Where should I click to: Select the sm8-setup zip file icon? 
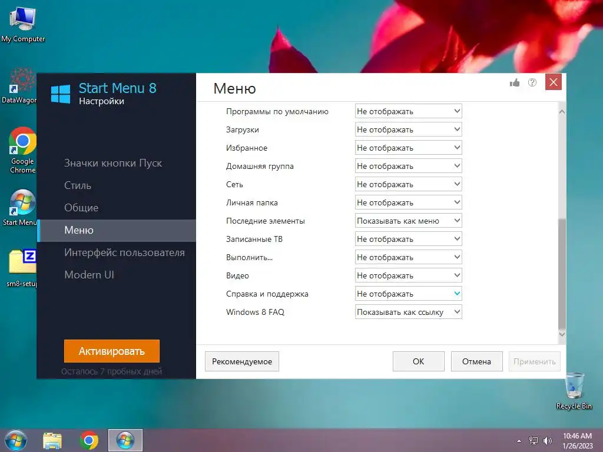point(22,268)
